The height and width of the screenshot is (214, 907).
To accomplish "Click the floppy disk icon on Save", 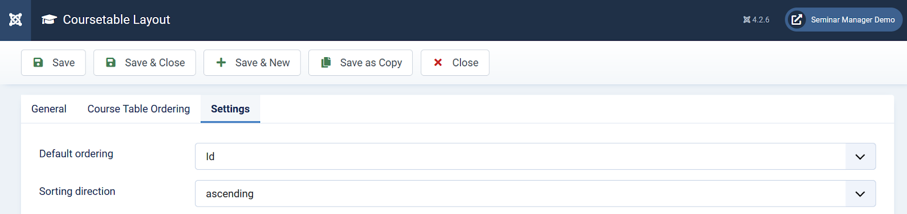I will [x=38, y=62].
